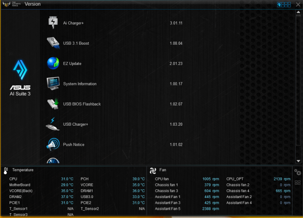Click the PCIE1 temperature label
The width and height of the screenshot is (303, 218).
point(14,203)
